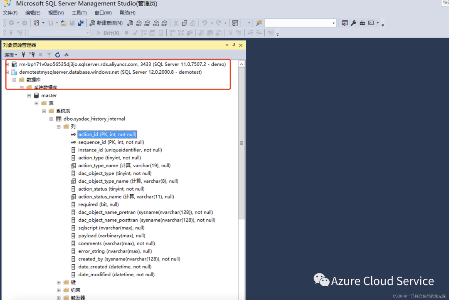Open the Object Explorer window position dropdown
Image resolution: width=449 pixels, height=300 pixels.
point(227,45)
